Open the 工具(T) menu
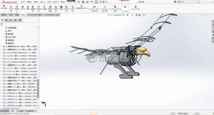 (49, 2)
